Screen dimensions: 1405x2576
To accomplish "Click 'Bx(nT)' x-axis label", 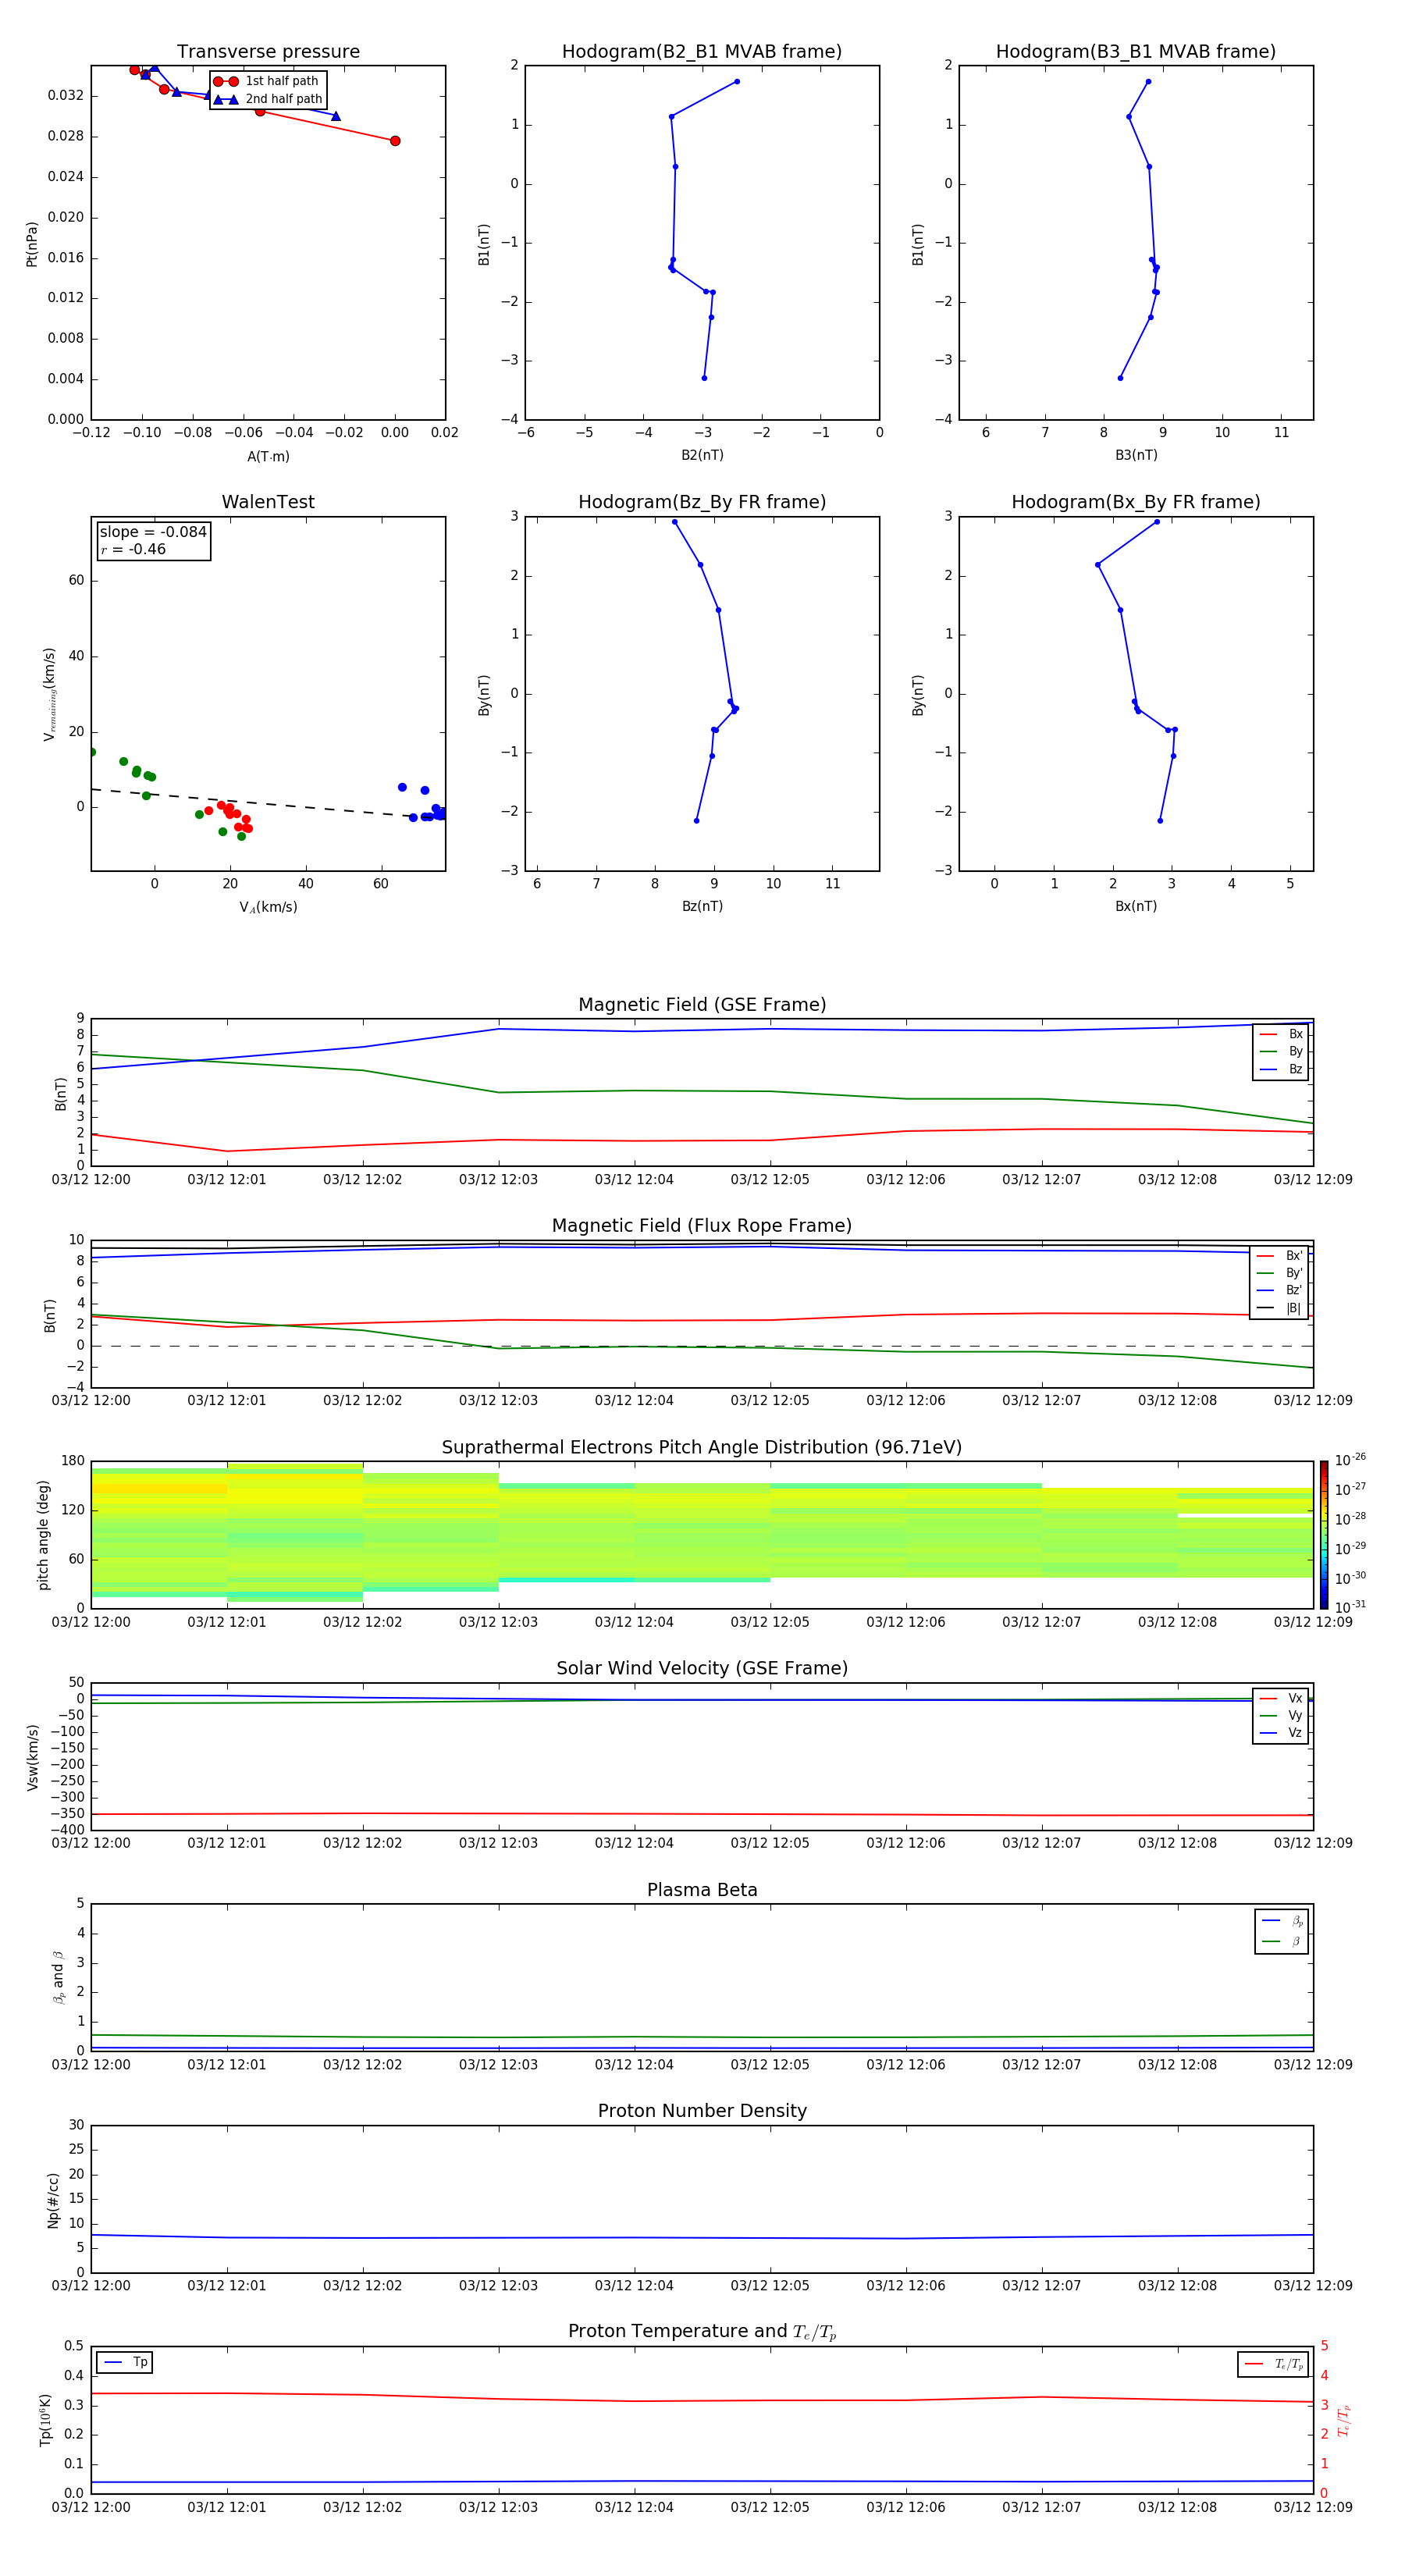I will pyautogui.click(x=1136, y=907).
